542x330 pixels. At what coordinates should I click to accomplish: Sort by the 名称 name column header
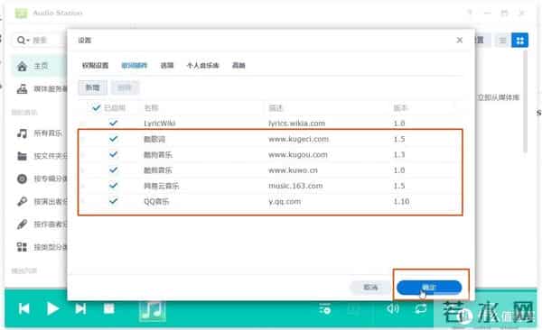pos(151,108)
